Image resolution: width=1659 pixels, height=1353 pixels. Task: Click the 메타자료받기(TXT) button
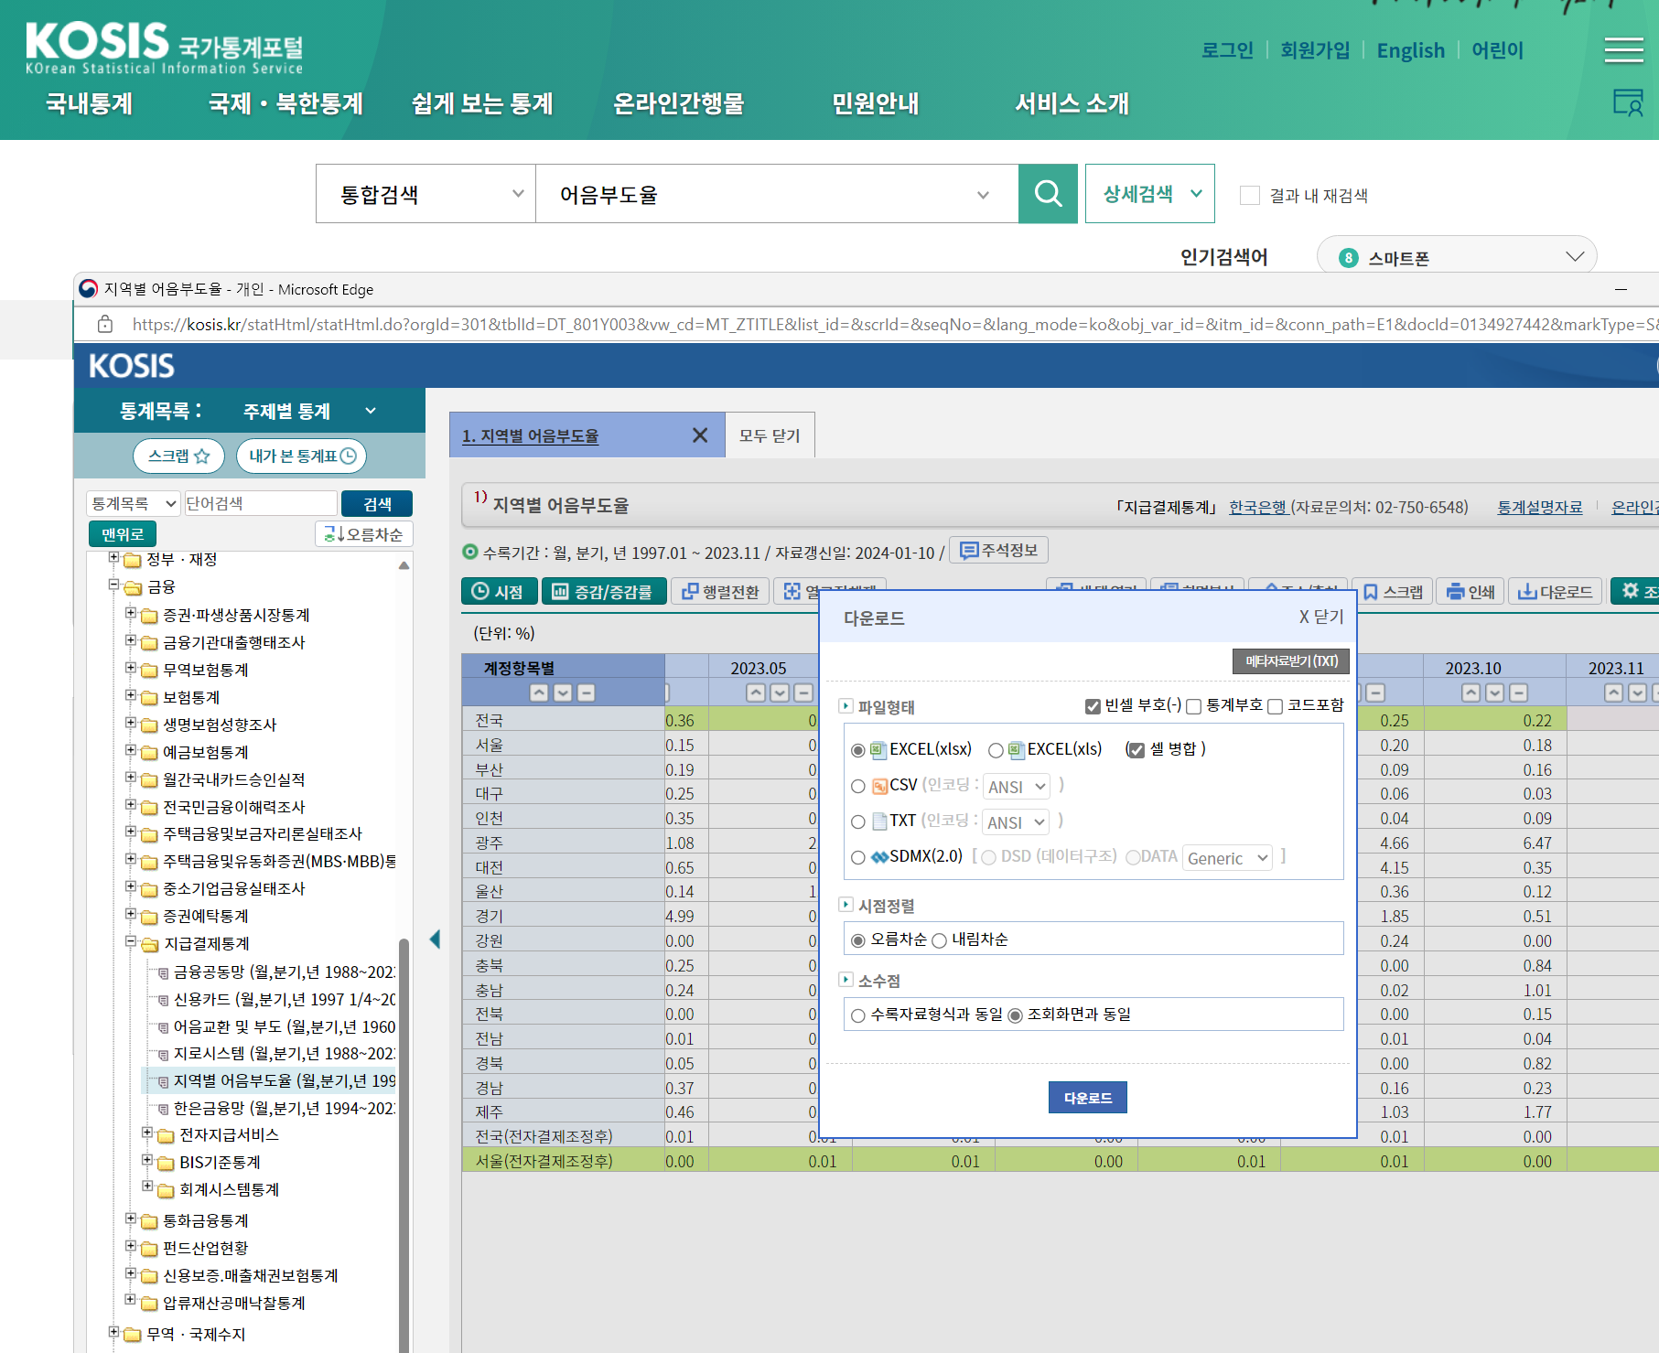pyautogui.click(x=1291, y=660)
